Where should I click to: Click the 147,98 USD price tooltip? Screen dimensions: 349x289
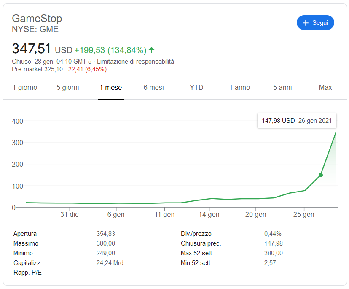297,121
